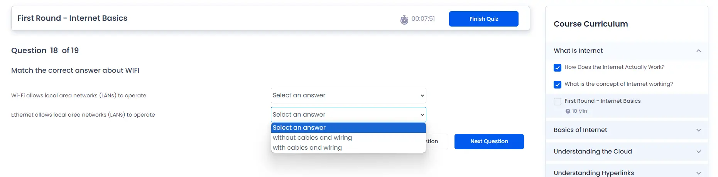Uncheck How Does the Internet Actually Work
The image size is (718, 177).
coord(557,68)
